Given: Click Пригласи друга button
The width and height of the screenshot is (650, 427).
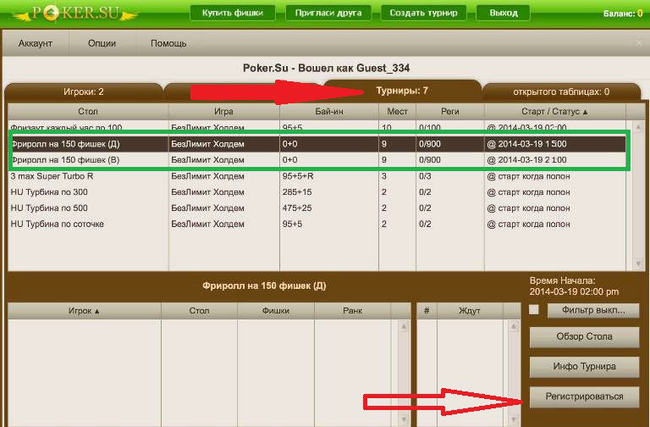Looking at the screenshot, I should point(328,13).
